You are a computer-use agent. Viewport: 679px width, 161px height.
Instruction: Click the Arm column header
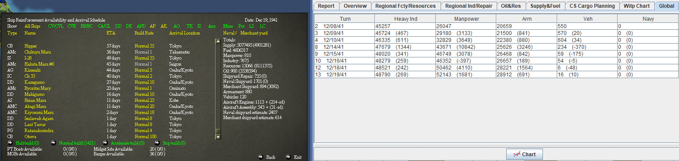coord(527,19)
